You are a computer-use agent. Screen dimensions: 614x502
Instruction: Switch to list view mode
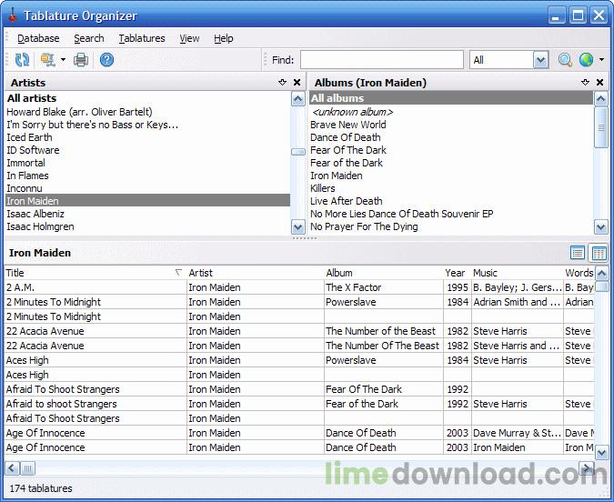[578, 253]
